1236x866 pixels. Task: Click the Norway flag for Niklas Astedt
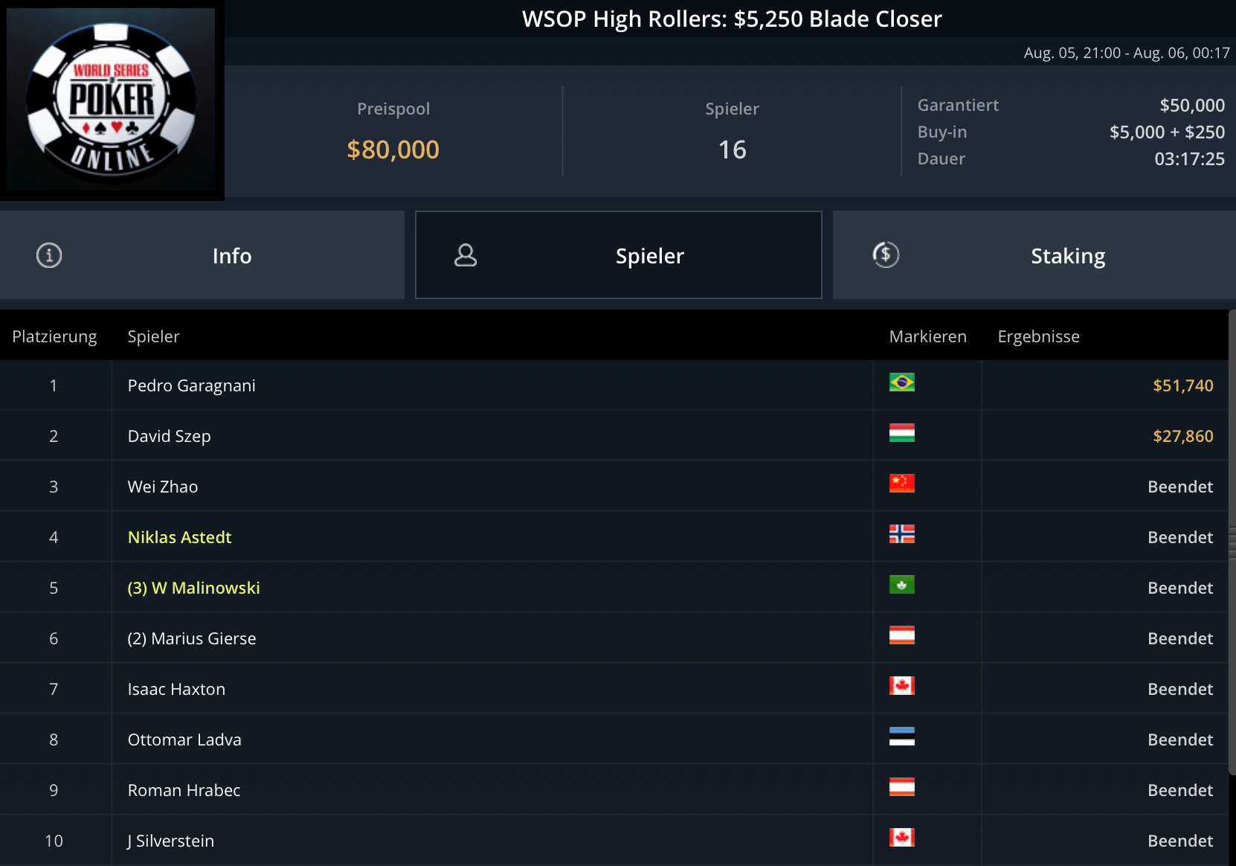[901, 534]
